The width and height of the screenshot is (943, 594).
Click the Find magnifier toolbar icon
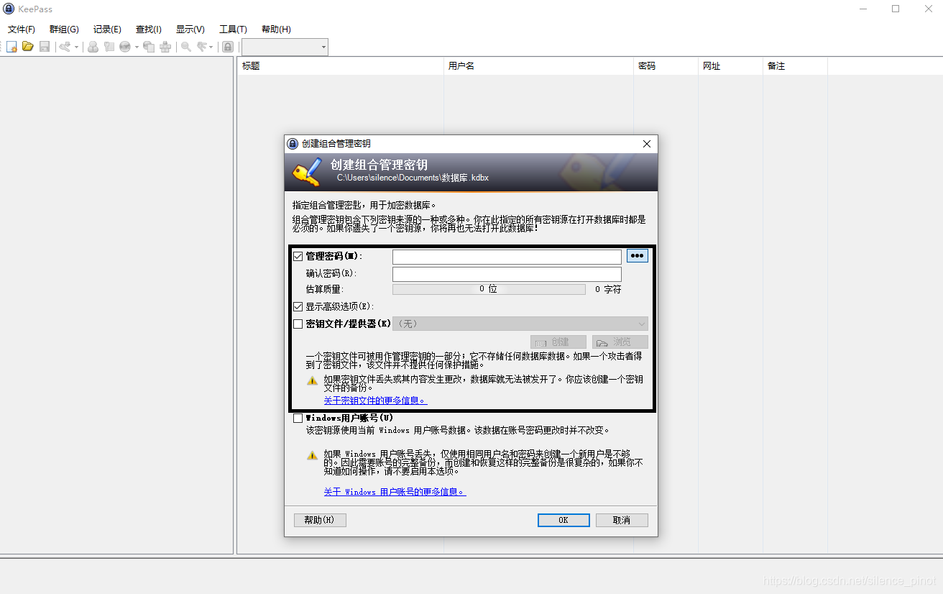coord(186,47)
